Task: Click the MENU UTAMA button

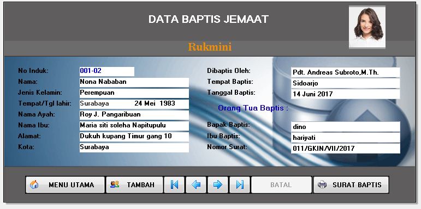Action: pos(65,185)
